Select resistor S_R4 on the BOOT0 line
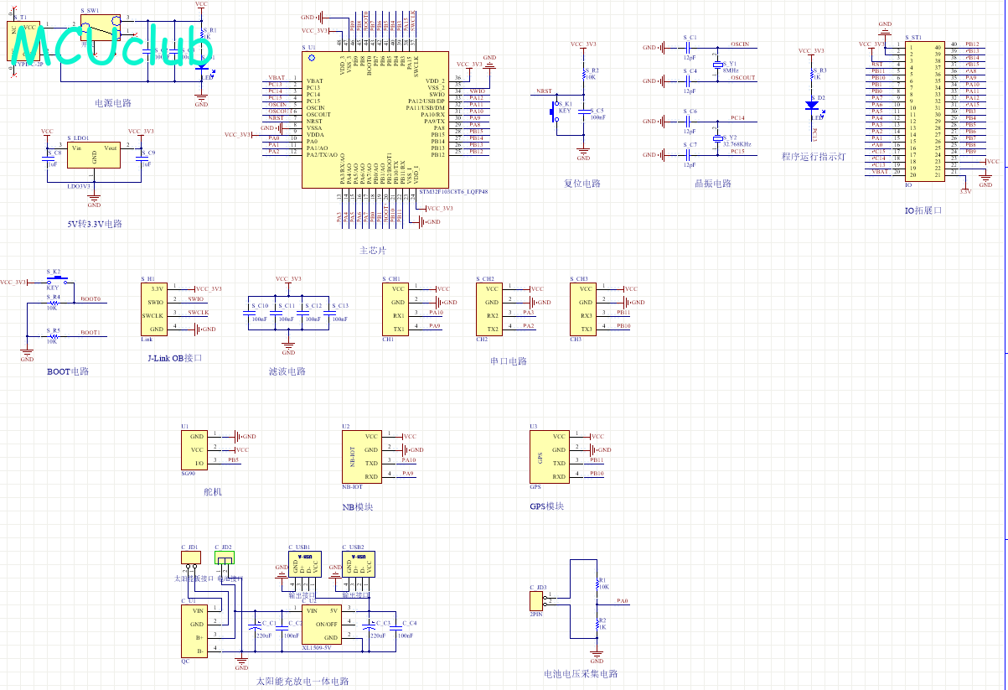This screenshot has height=690, width=1008. 53,303
